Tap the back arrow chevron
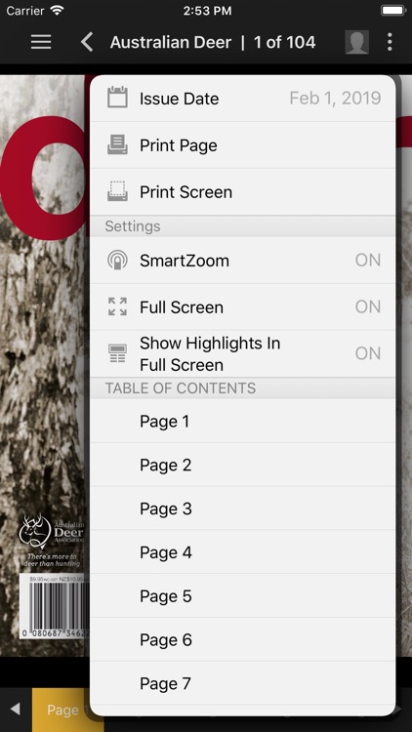 click(87, 43)
